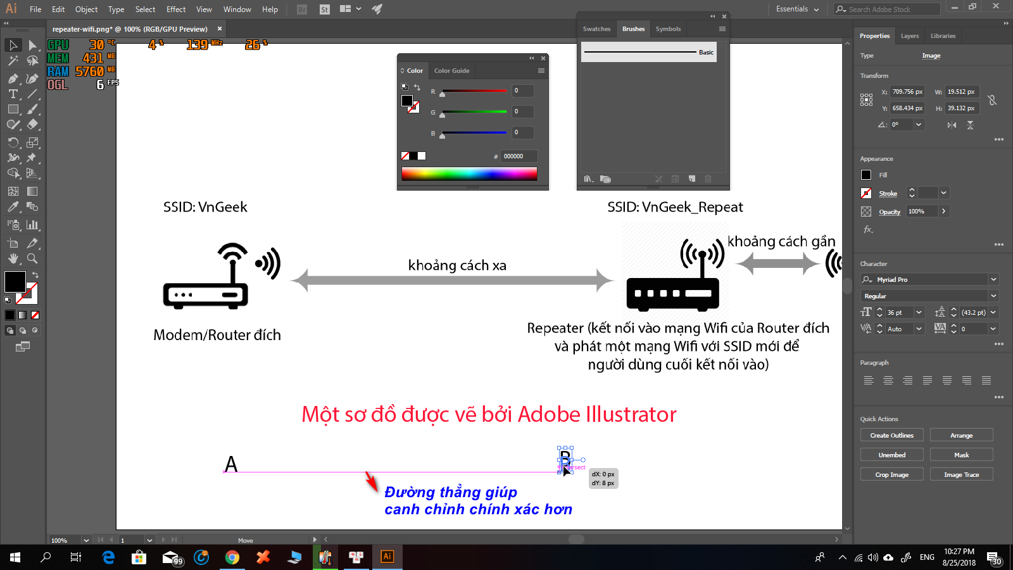This screenshot has width=1013, height=570.
Task: Select the Scale tool
Action: [32, 142]
